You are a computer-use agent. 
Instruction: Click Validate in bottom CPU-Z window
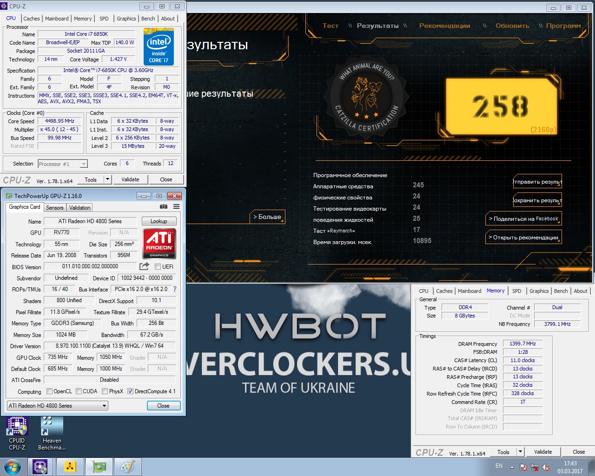[x=543, y=452]
